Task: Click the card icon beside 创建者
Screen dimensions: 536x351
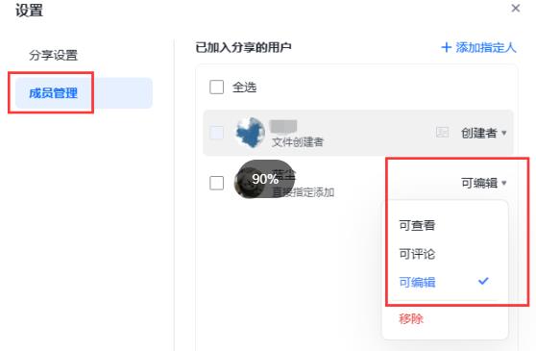Action: click(x=442, y=132)
